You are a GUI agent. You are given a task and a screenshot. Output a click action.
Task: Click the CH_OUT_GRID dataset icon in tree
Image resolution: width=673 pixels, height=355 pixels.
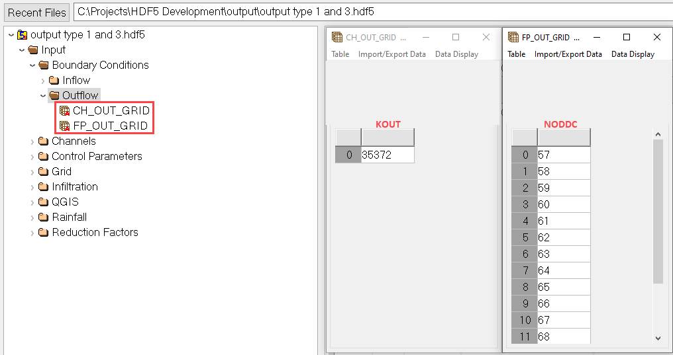pyautogui.click(x=64, y=110)
